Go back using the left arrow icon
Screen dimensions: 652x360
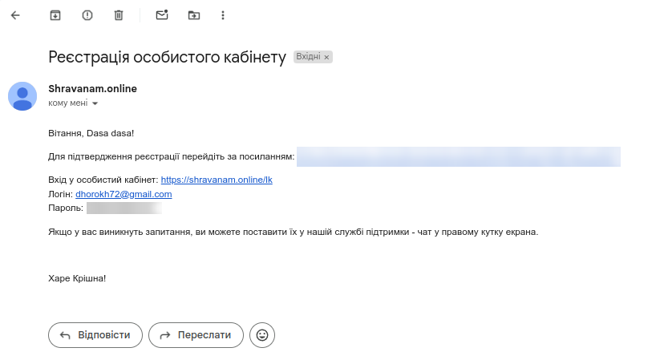pos(15,15)
